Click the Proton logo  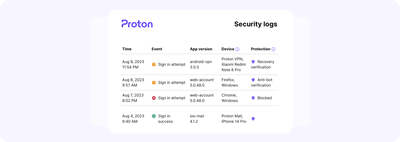point(137,24)
